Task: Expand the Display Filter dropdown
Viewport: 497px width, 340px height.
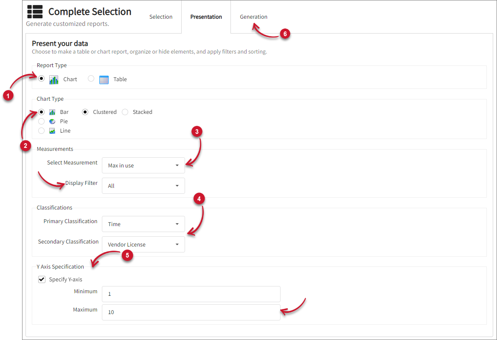Action: [143, 186]
